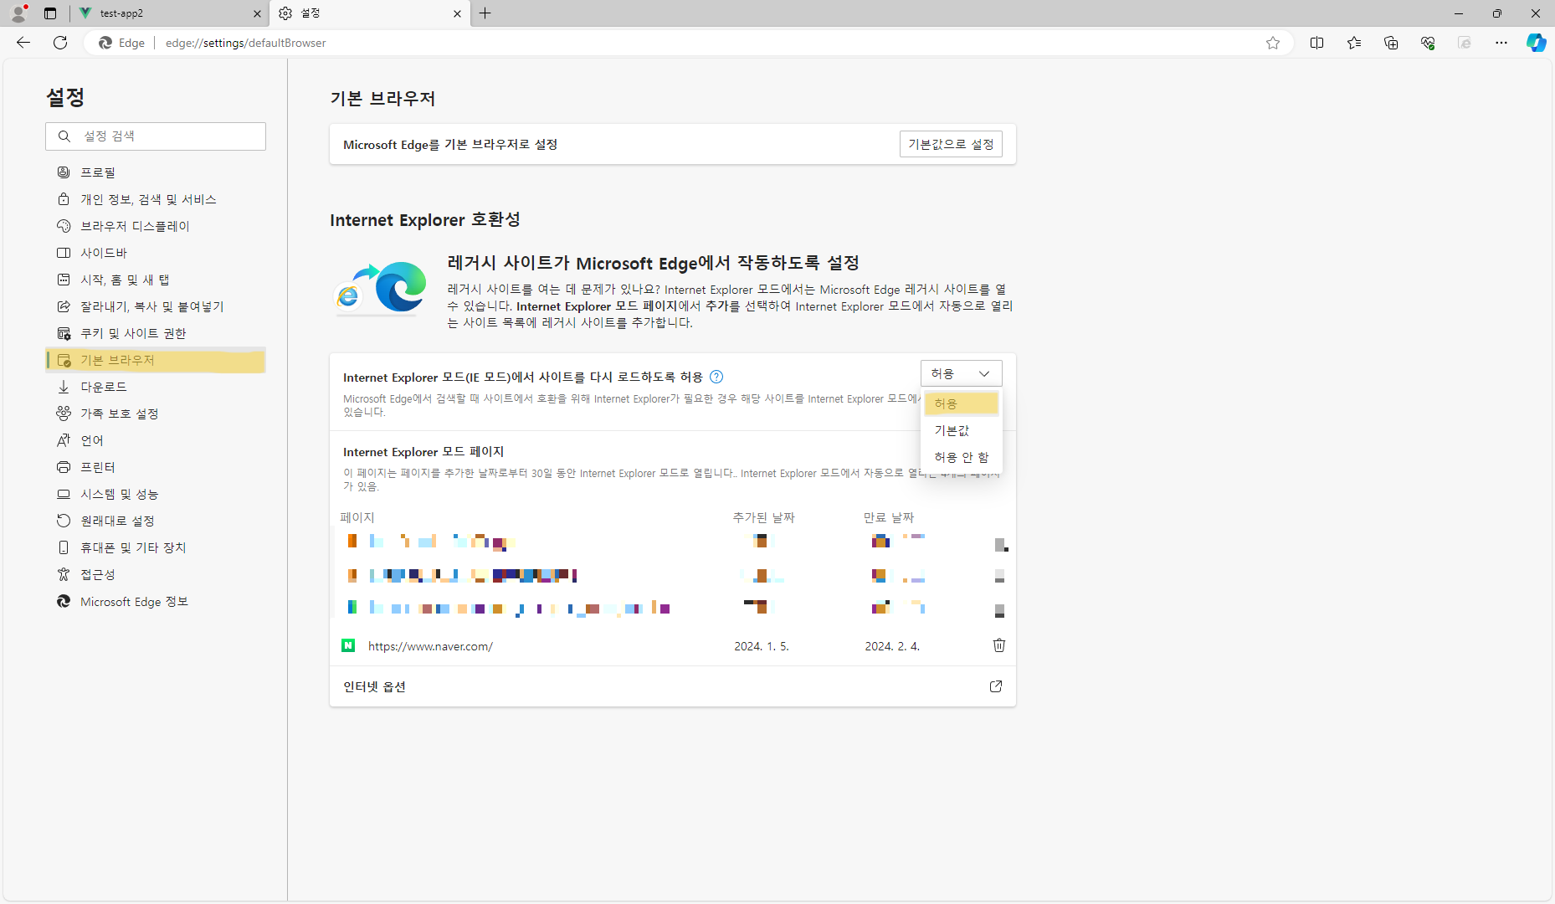Image resolution: width=1555 pixels, height=904 pixels.
Task: Open Browser essentials heart icon
Action: (1428, 43)
